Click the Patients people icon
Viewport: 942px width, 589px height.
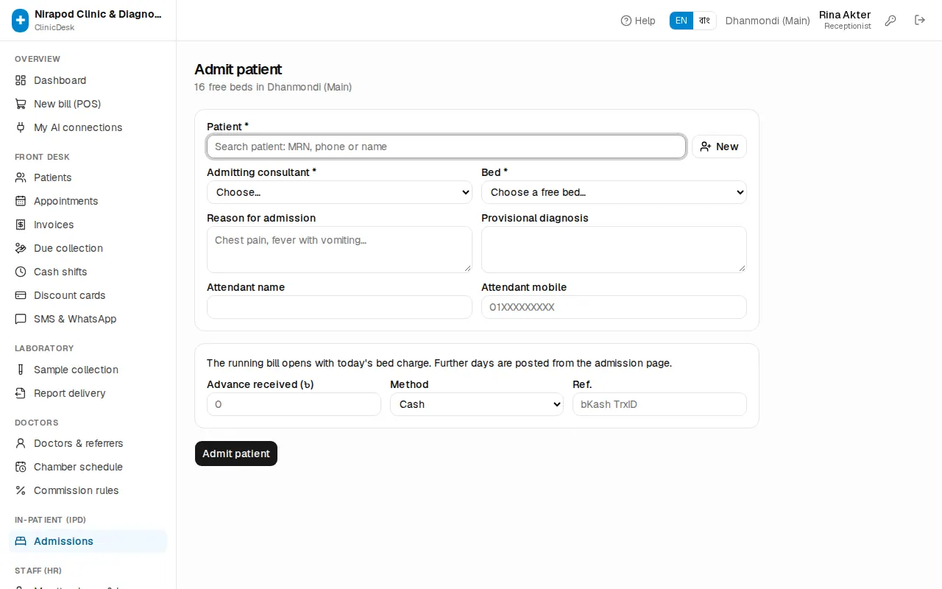(21, 177)
